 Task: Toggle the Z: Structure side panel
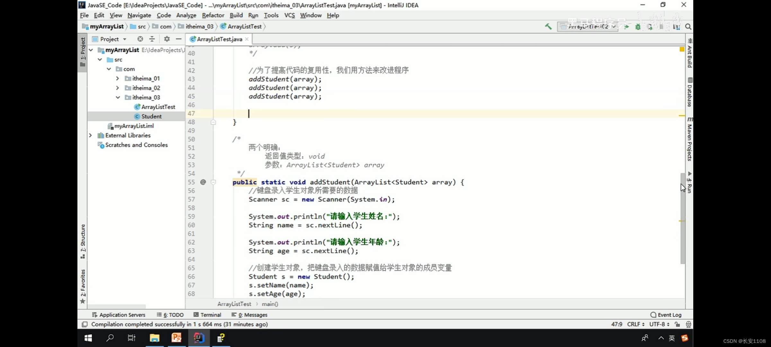click(83, 241)
